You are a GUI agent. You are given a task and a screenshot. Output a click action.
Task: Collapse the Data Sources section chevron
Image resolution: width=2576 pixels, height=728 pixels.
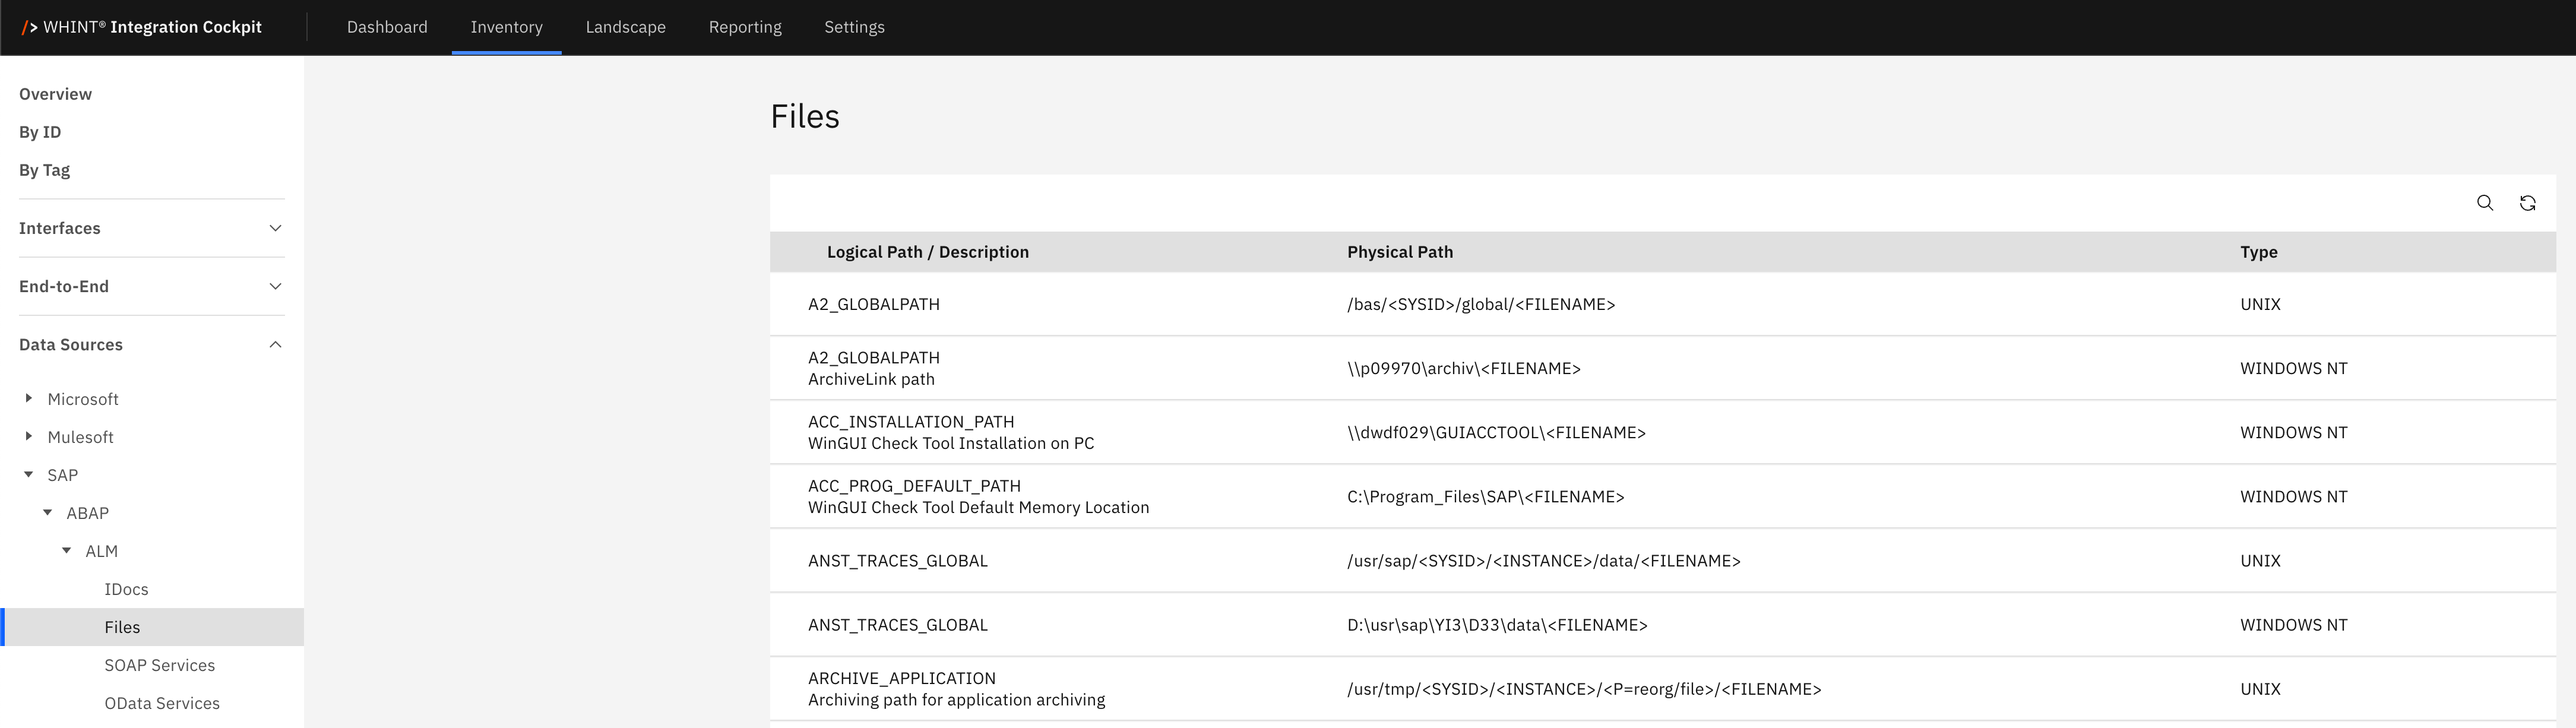[275, 344]
